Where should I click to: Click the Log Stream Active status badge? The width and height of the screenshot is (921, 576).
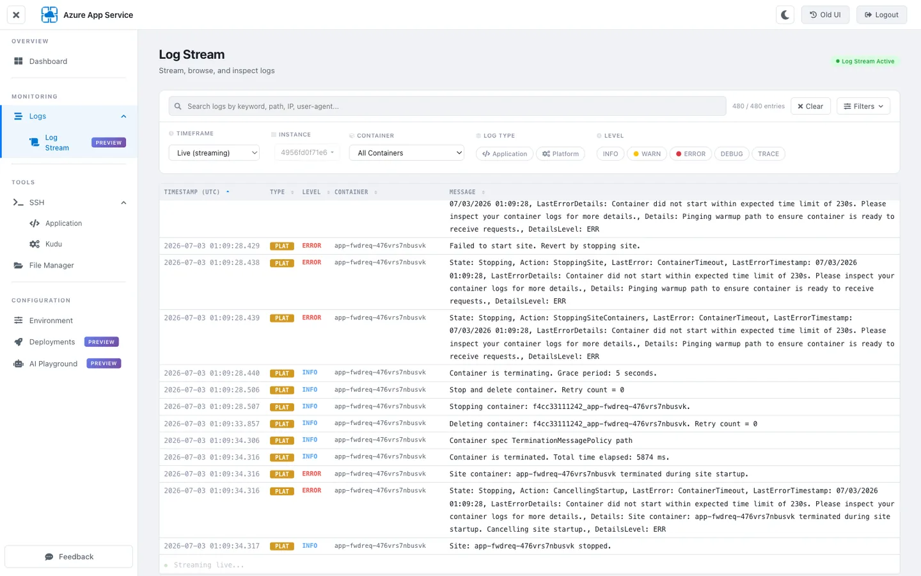(865, 61)
